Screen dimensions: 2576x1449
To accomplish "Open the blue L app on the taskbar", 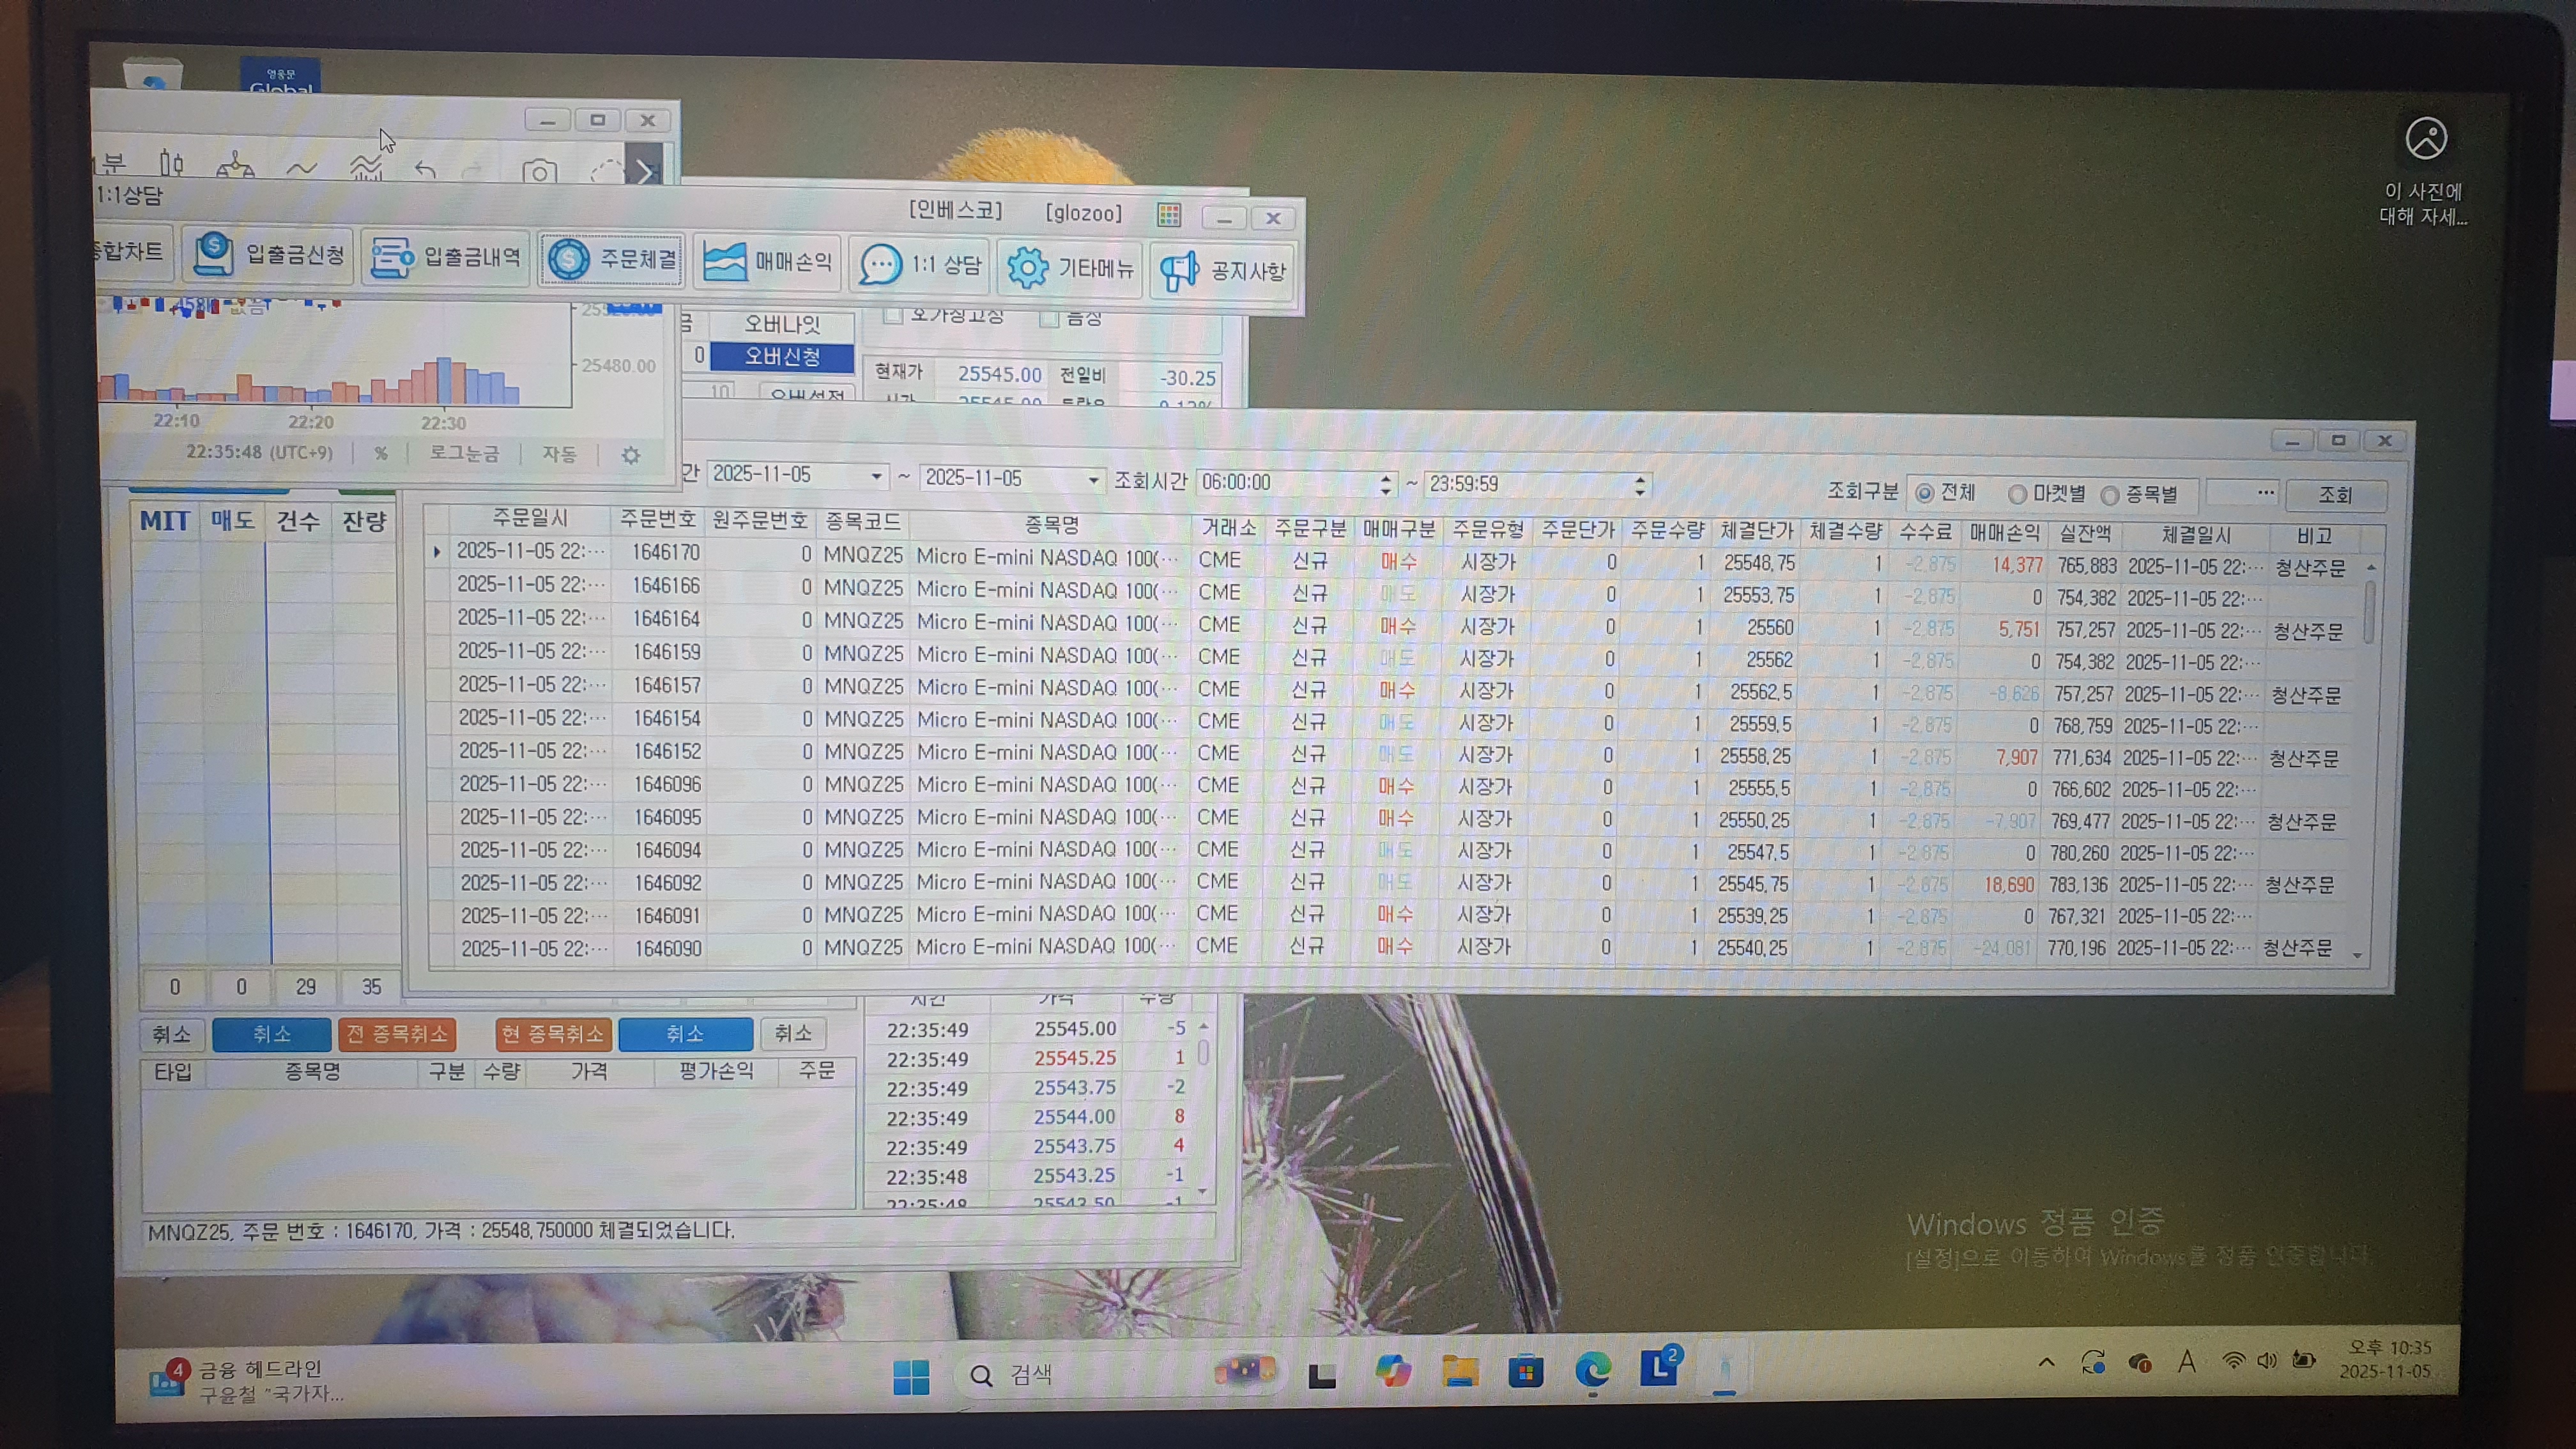I will [1660, 1367].
